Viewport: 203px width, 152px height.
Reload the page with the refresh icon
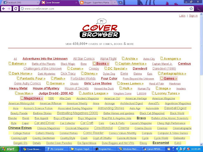pyautogui.click(x=16, y=9)
